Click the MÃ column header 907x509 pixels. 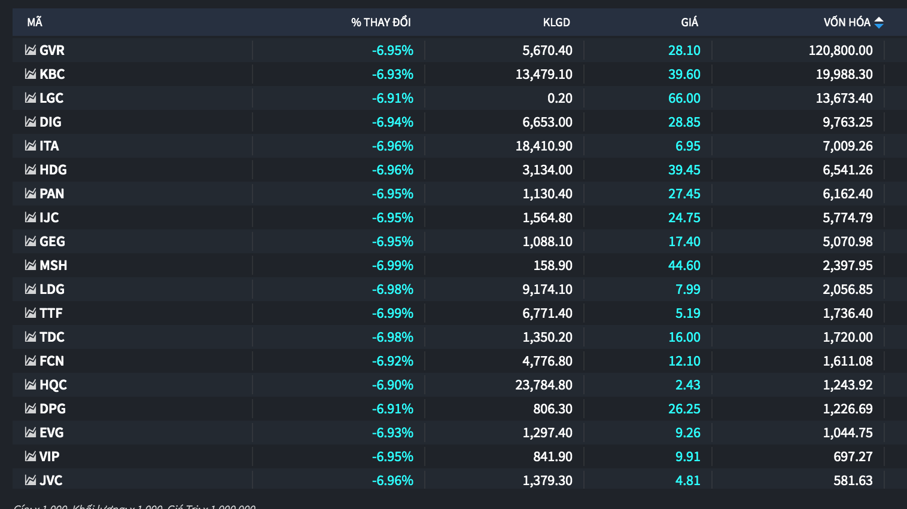(x=35, y=23)
